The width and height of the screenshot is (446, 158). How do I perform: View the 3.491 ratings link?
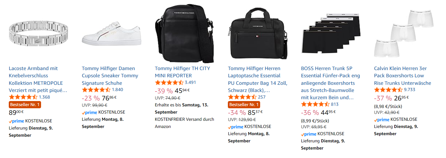click(190, 83)
